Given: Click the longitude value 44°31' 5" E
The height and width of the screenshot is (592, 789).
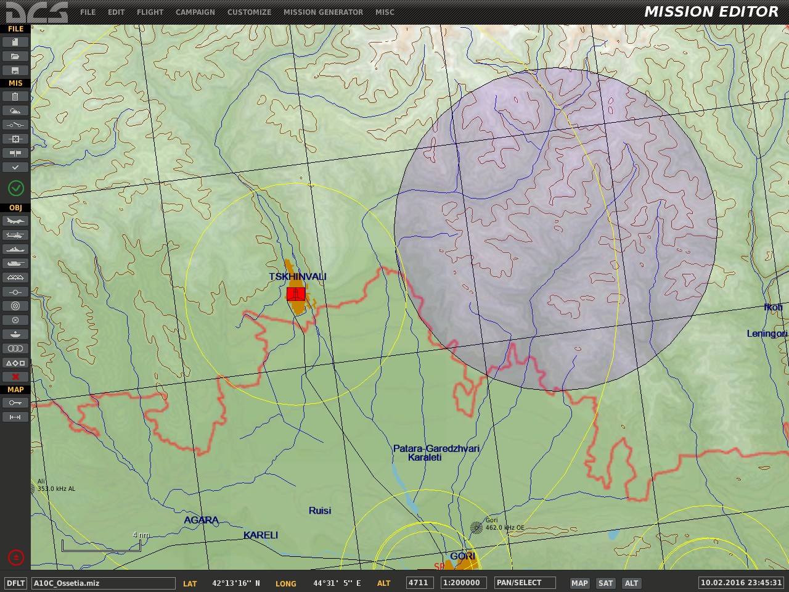Looking at the screenshot, I should click(337, 583).
